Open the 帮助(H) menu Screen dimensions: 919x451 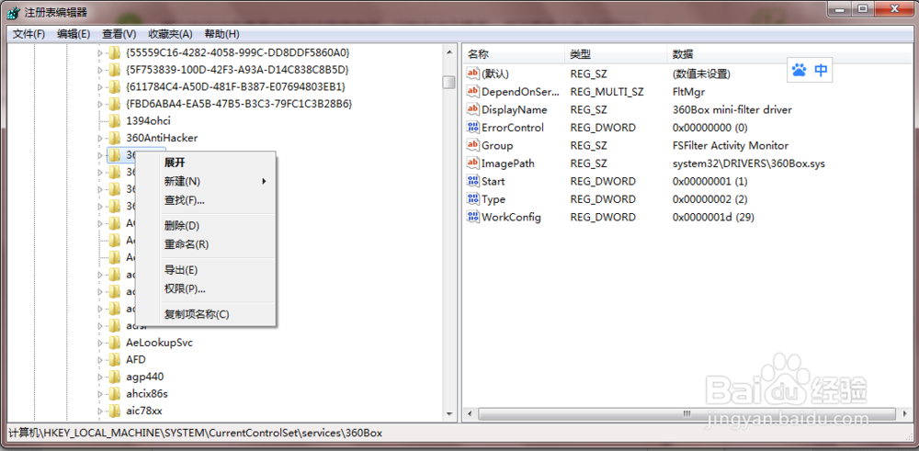[221, 34]
